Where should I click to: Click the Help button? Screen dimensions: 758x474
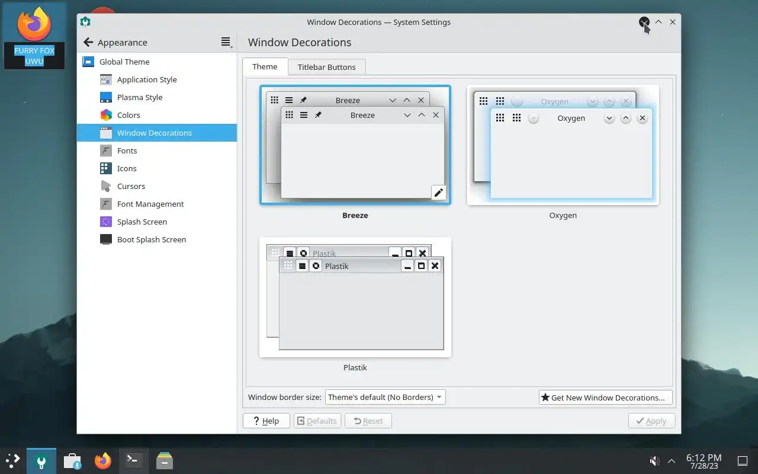[266, 421]
